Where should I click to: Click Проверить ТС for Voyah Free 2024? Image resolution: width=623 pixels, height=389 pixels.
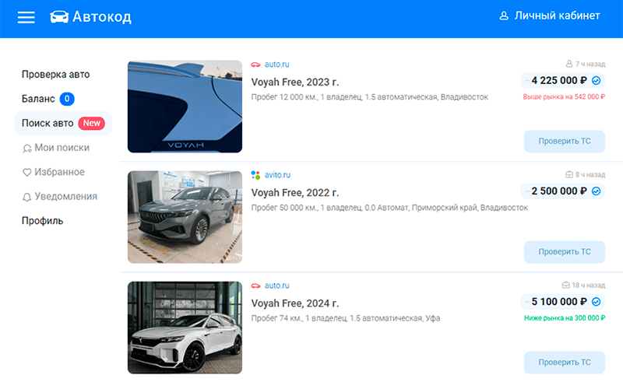[564, 363]
